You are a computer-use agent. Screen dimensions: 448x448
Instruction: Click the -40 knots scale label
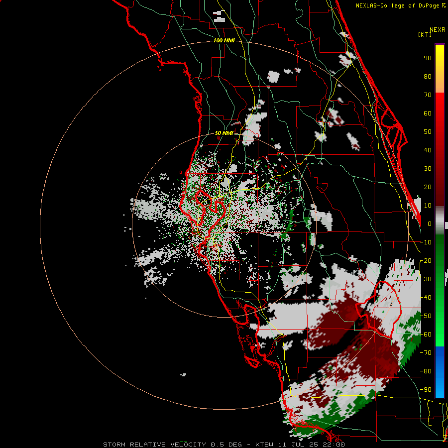(x=426, y=298)
